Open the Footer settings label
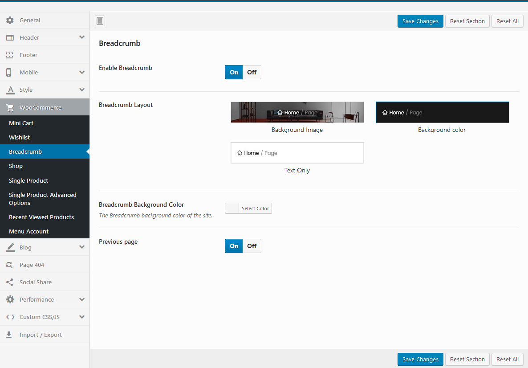Image resolution: width=528 pixels, height=368 pixels. (x=28, y=55)
